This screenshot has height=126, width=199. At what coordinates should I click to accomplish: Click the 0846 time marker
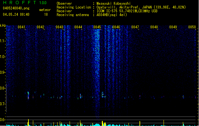pyautogui.click(x=116, y=27)
